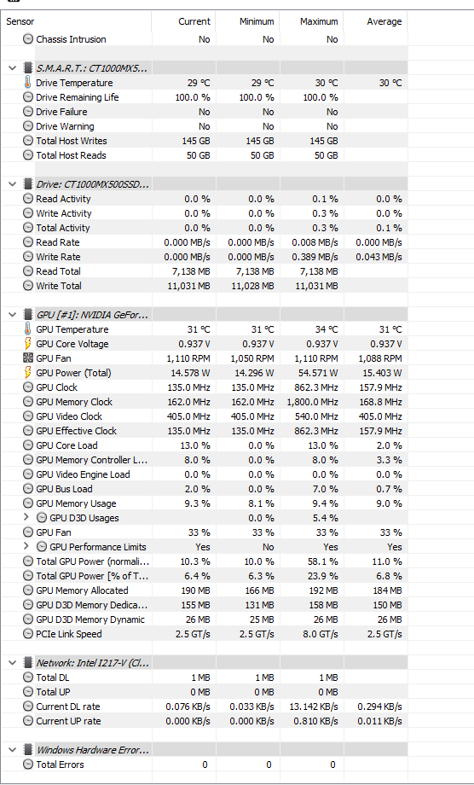Expand the GPU D3D Usages subtree
This screenshot has width=474, height=785.
tap(26, 518)
